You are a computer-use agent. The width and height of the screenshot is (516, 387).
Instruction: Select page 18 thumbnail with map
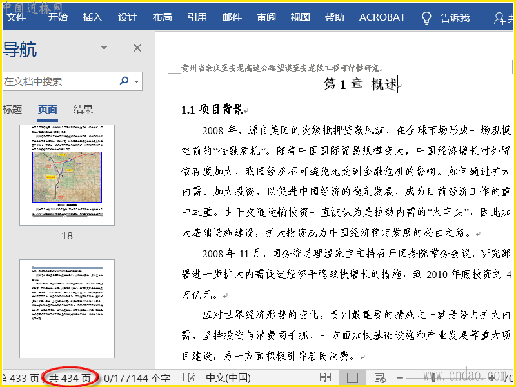click(67, 175)
